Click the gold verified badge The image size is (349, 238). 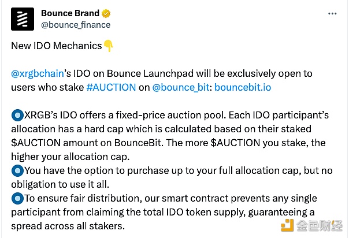point(106,13)
